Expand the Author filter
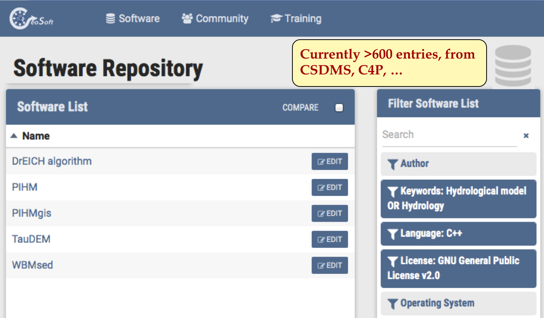Viewport: 544px width, 318px height. [x=458, y=164]
